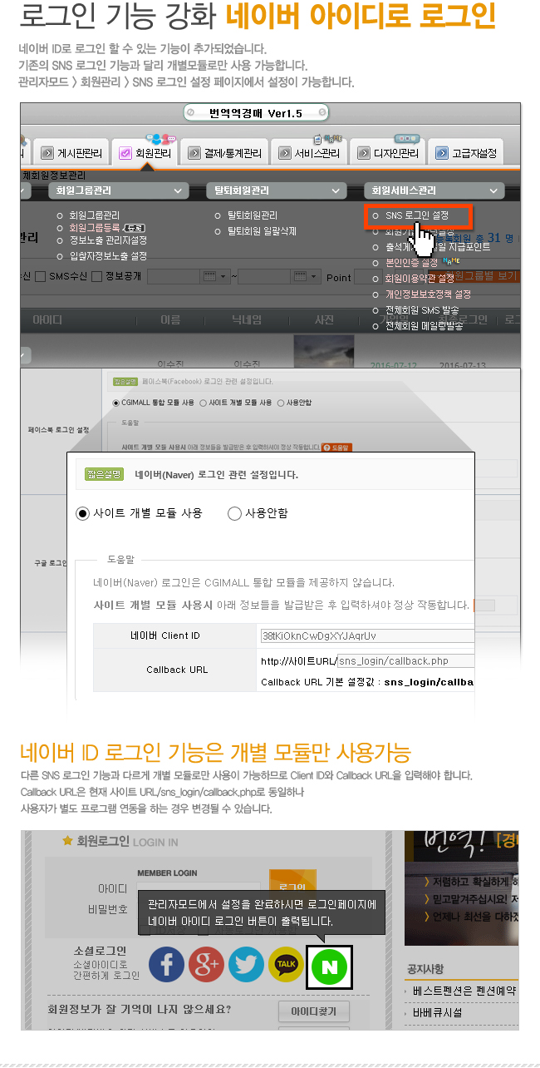Log in with the Twitter icon
The width and height of the screenshot is (540, 1068).
(246, 965)
